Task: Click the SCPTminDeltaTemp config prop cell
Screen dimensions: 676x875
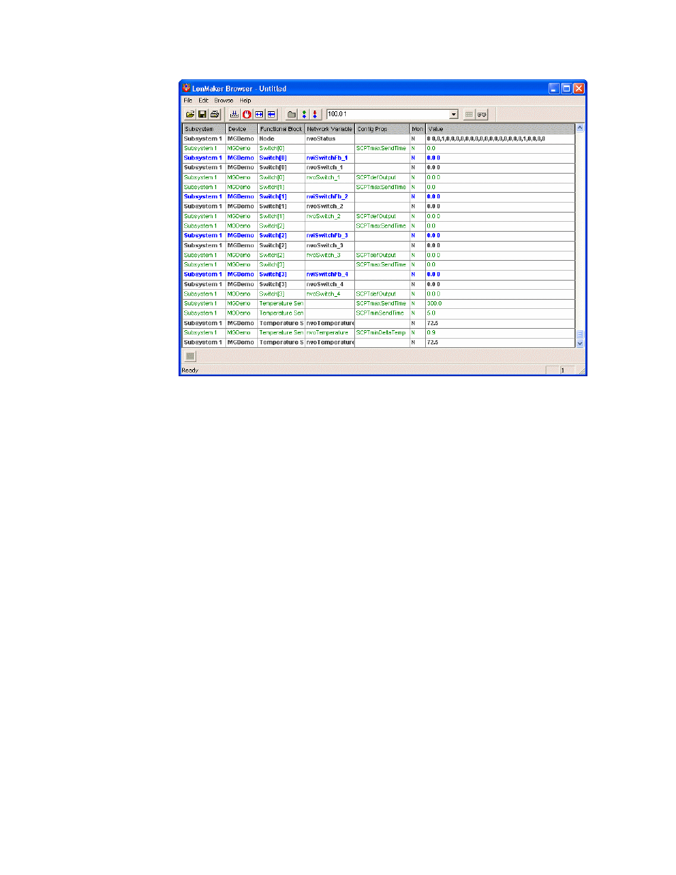Action: [382, 333]
